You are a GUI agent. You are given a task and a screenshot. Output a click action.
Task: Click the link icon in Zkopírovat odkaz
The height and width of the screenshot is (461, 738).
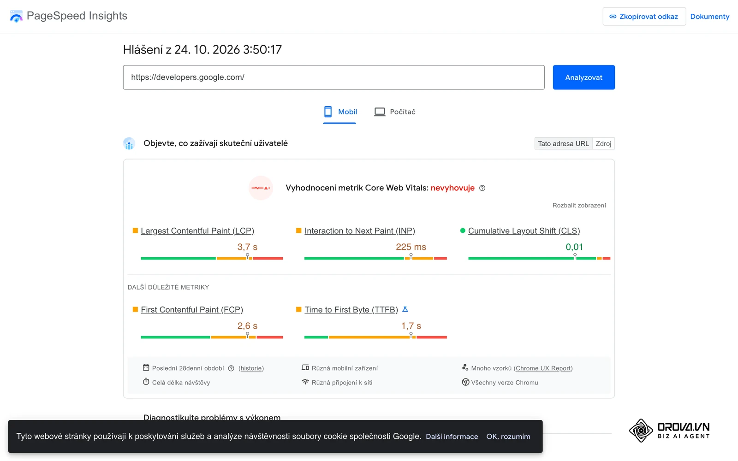[613, 17]
